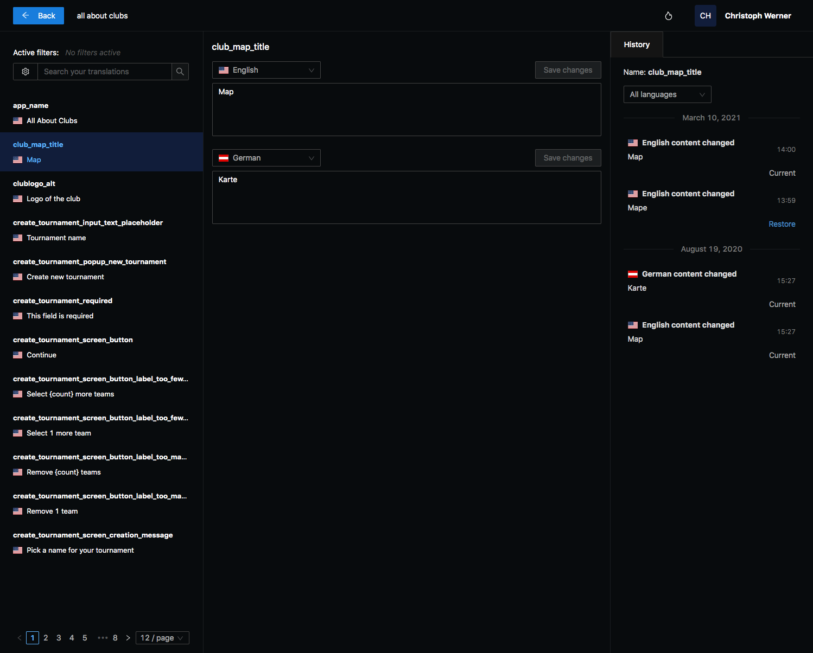Open the German language dropdown
The height and width of the screenshot is (653, 813).
(266, 158)
